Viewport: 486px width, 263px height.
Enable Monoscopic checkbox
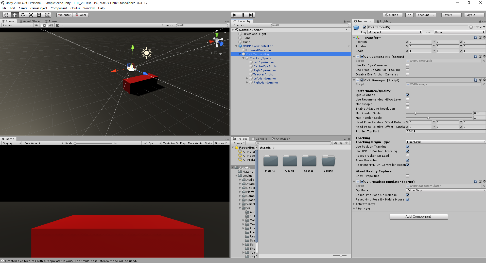pyautogui.click(x=408, y=104)
